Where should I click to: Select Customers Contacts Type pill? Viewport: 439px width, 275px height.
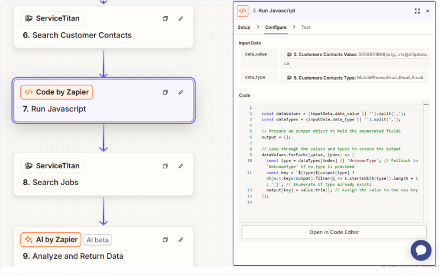pos(355,78)
